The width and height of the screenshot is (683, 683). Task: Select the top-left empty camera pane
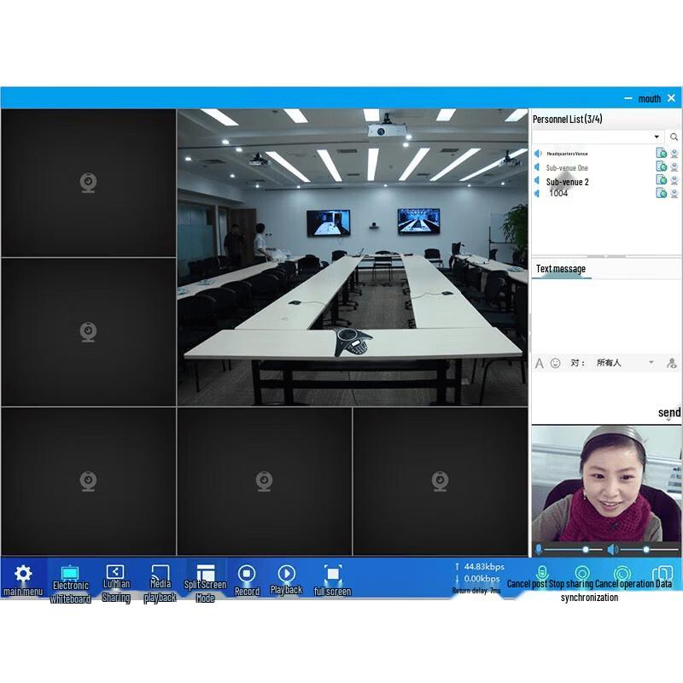tap(89, 183)
